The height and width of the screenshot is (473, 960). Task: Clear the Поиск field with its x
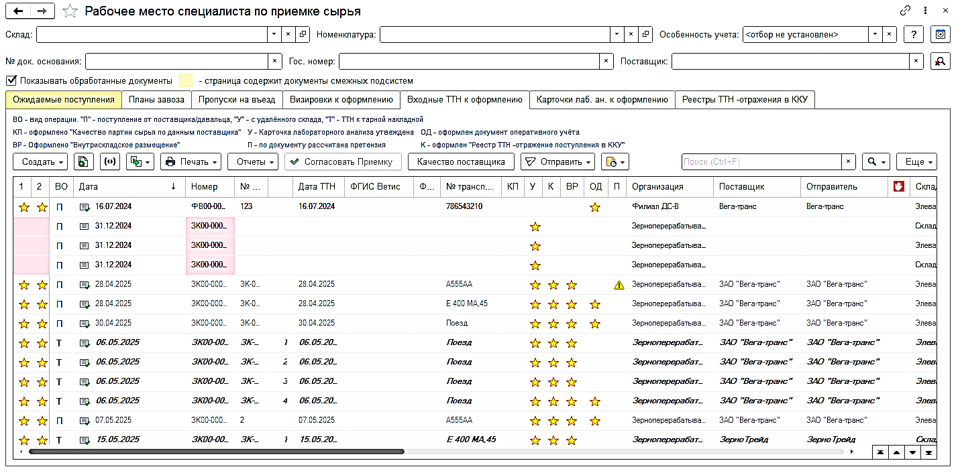coord(849,161)
